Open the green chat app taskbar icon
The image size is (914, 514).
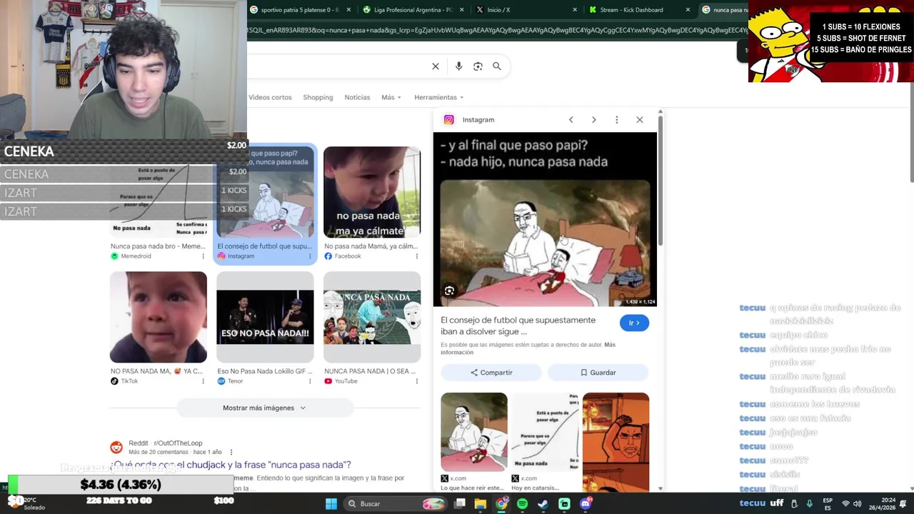click(564, 504)
